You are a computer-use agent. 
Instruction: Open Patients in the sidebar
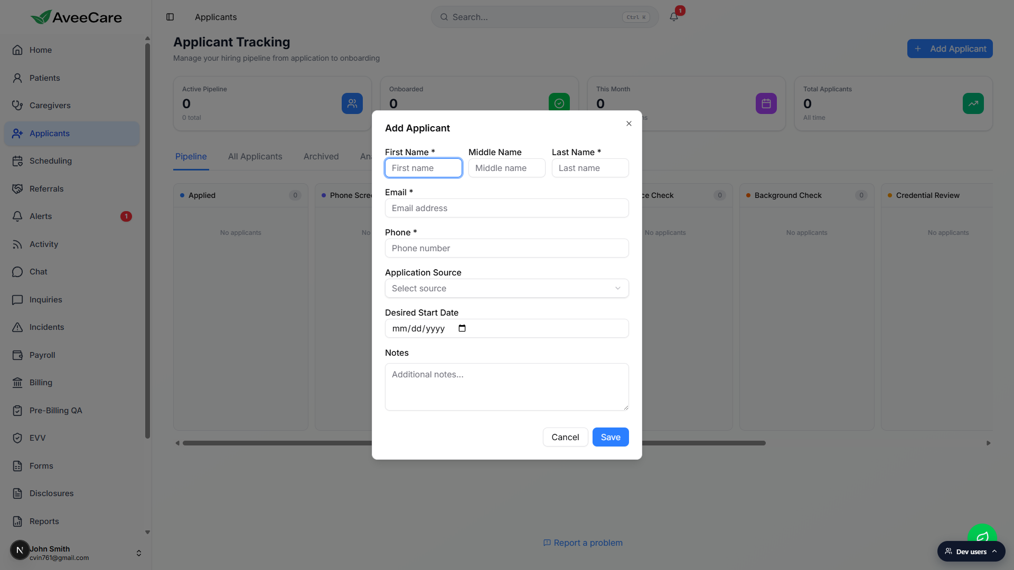71,78
